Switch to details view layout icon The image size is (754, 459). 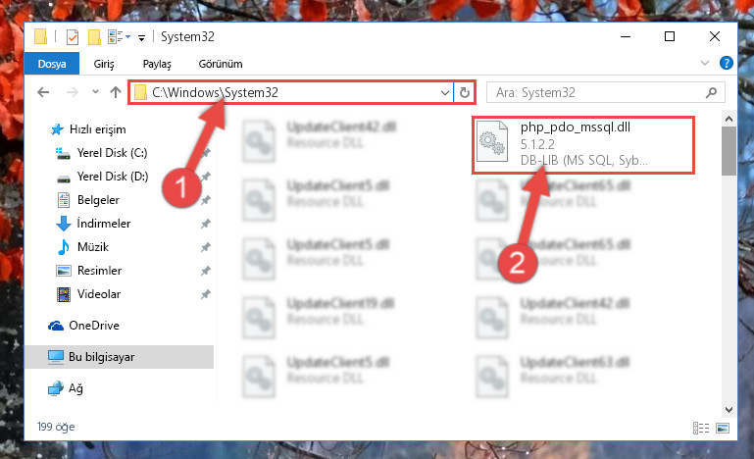pyautogui.click(x=701, y=428)
